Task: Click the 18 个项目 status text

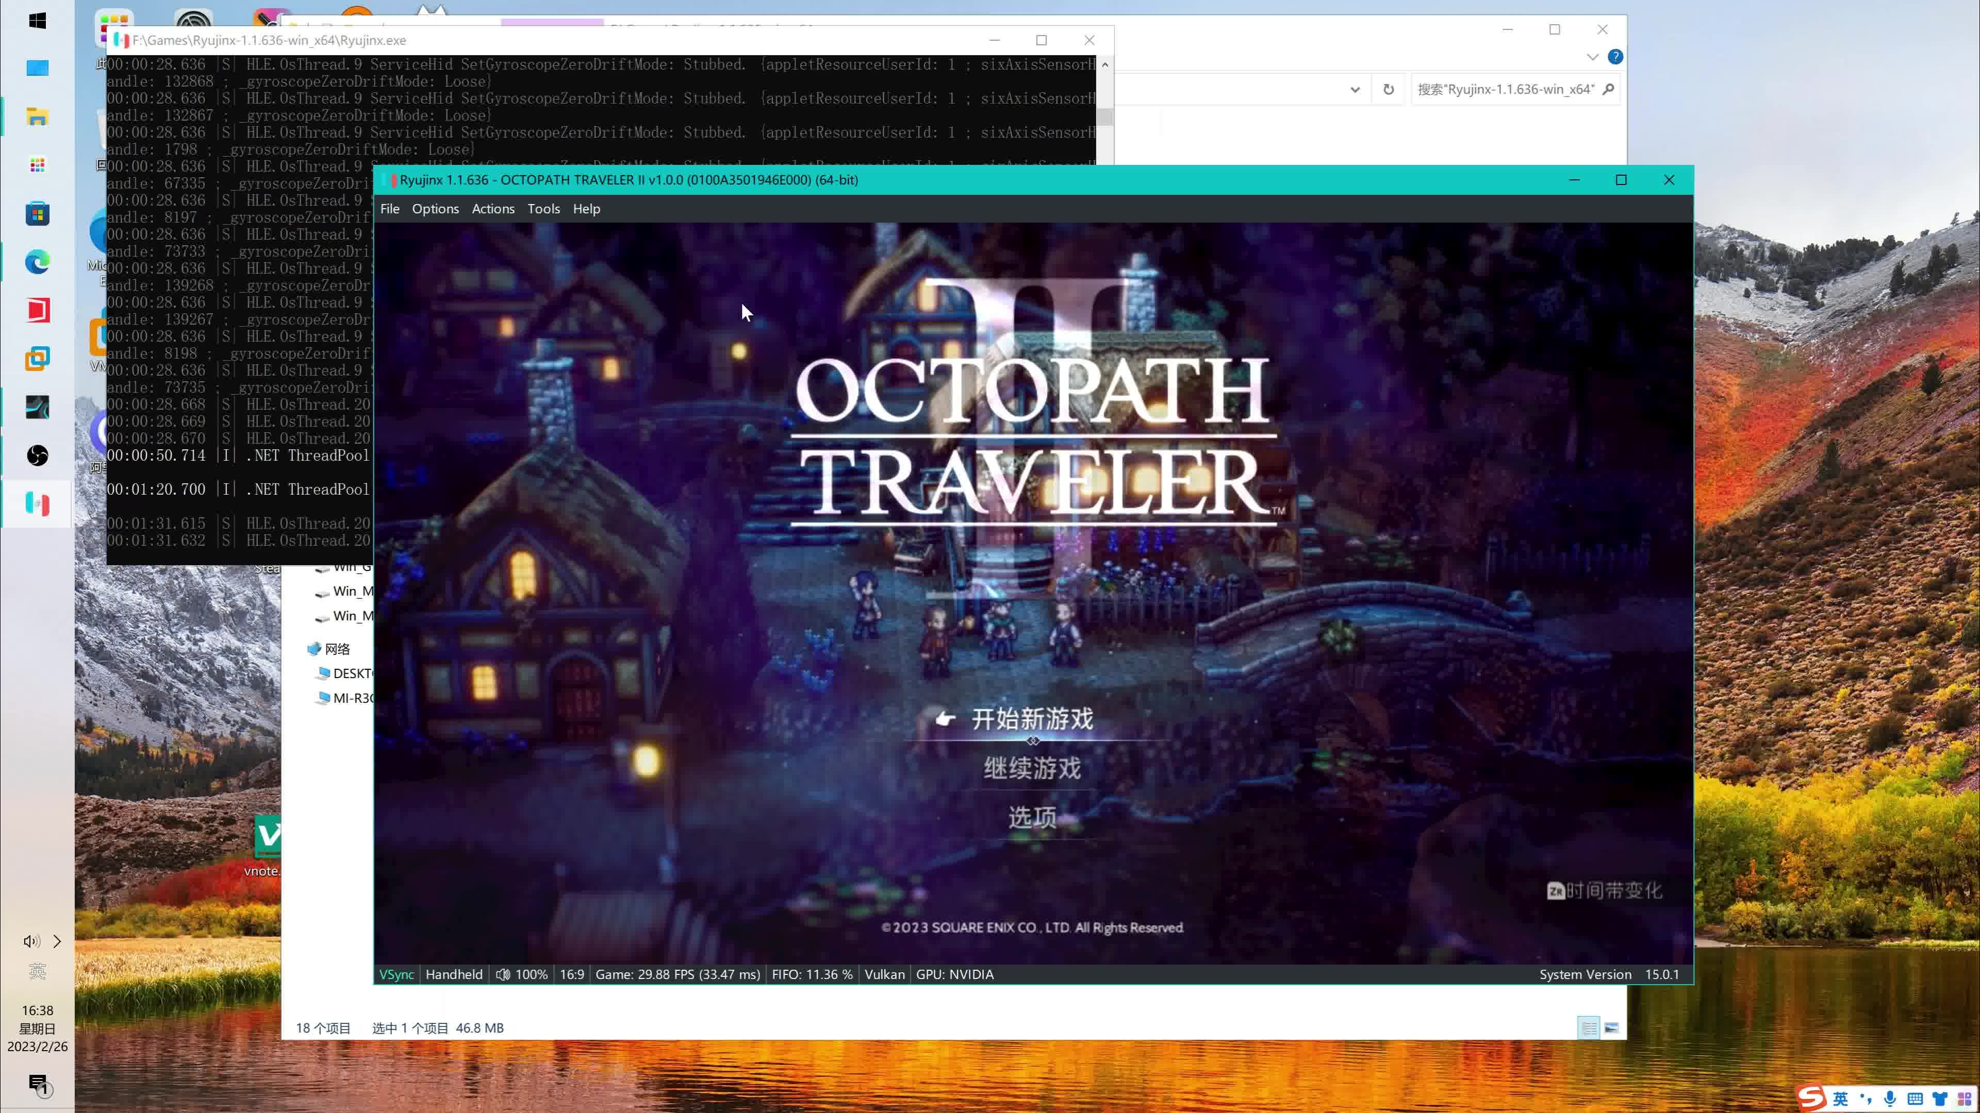Action: pos(323,1028)
